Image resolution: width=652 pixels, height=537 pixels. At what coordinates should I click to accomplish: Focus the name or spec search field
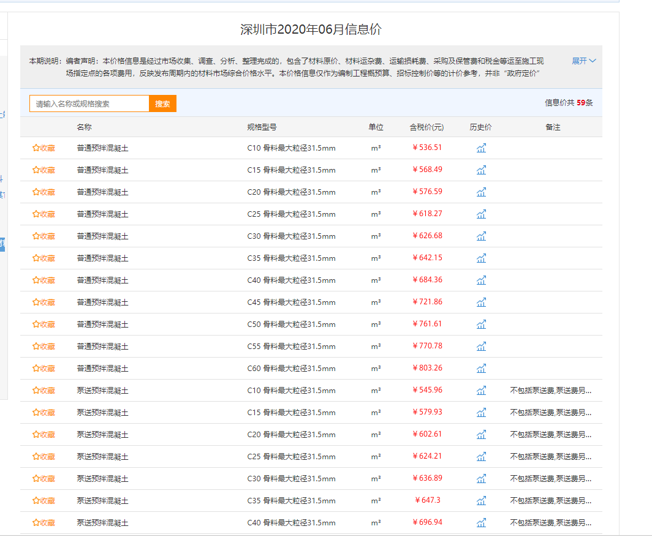click(x=89, y=103)
